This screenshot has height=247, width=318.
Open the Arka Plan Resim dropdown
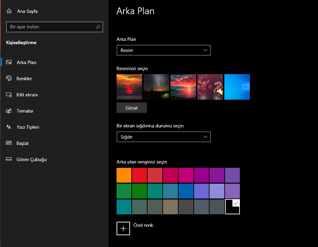click(x=163, y=50)
